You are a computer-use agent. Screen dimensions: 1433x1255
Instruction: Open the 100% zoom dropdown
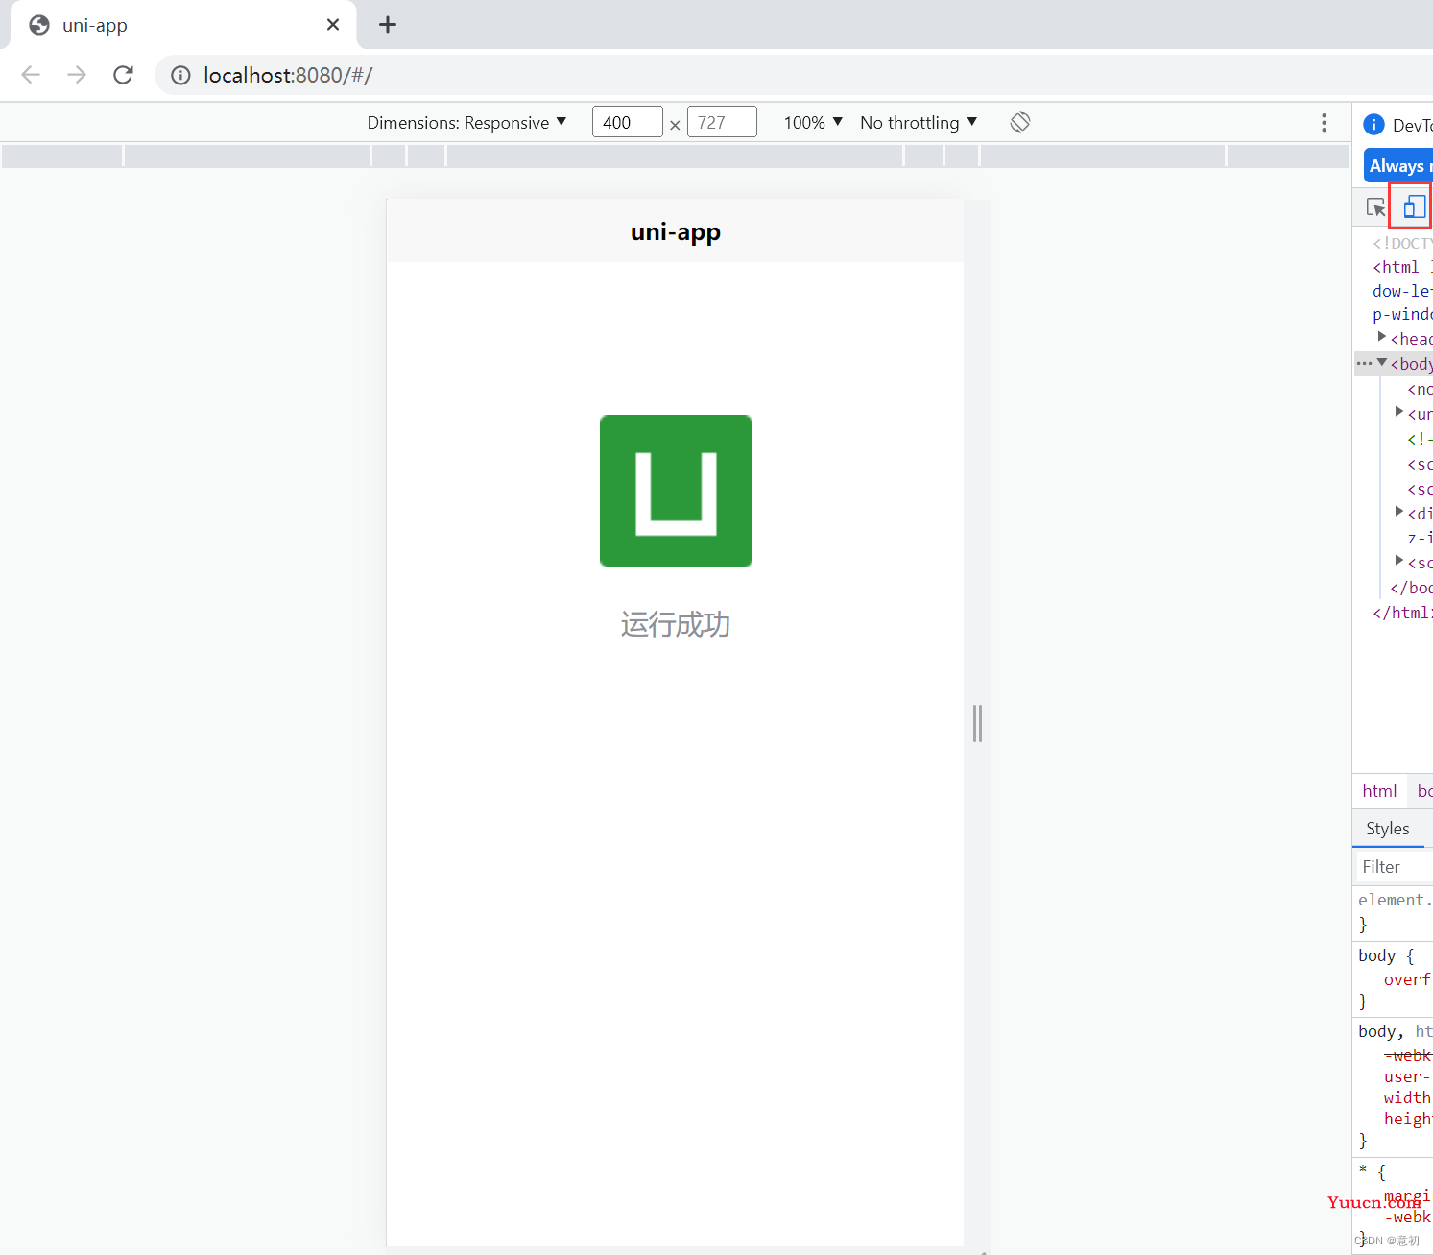pos(813,123)
